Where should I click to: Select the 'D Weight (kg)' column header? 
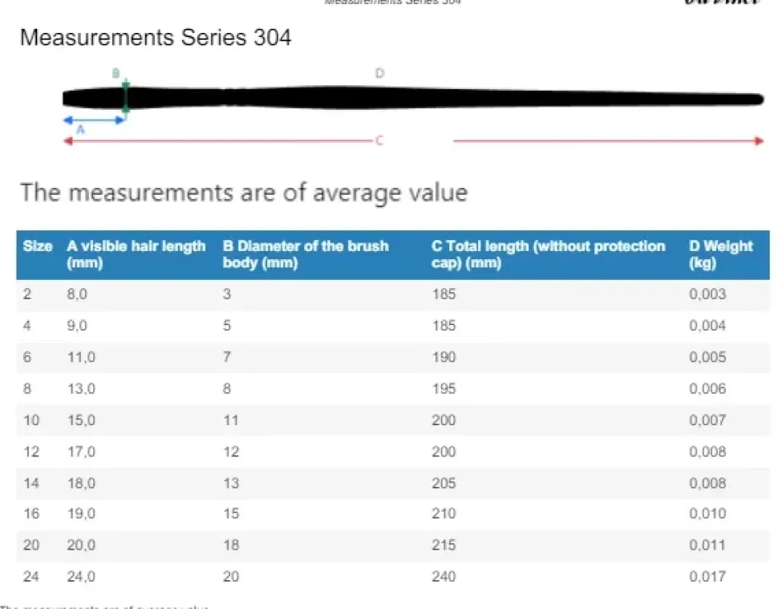tap(720, 254)
